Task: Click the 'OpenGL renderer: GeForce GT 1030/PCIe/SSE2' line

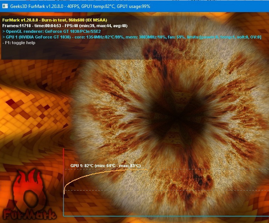Action: 52,31
